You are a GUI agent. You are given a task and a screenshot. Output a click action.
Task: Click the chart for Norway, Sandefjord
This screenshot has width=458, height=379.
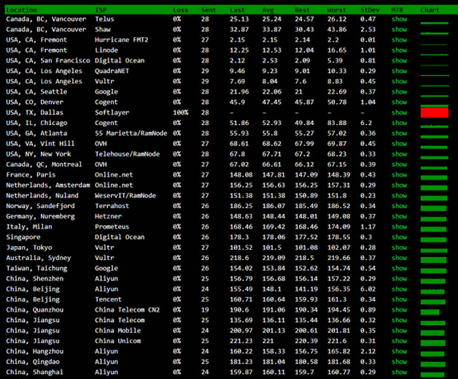pyautogui.click(x=433, y=208)
